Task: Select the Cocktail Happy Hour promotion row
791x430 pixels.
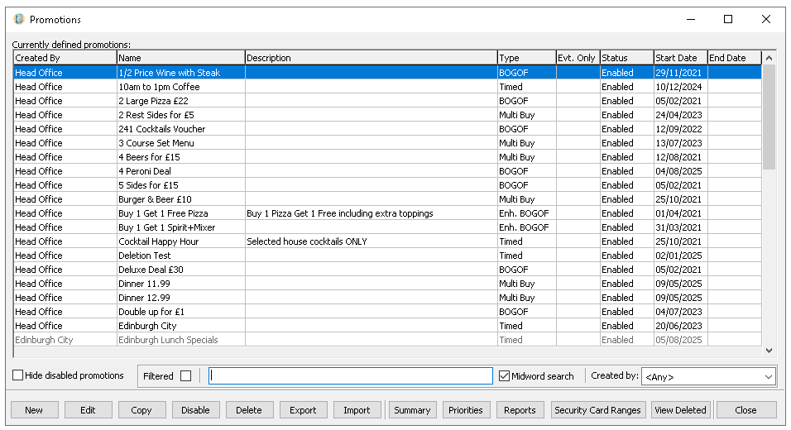Action: [x=159, y=241]
